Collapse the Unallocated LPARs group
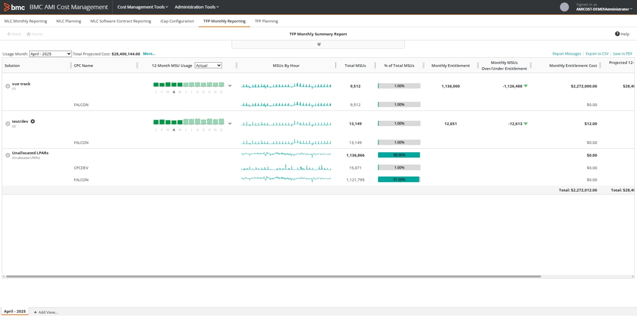The image size is (637, 316). (7, 155)
